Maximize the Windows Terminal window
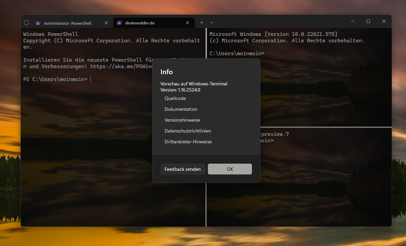The height and width of the screenshot is (246, 406). [368, 21]
